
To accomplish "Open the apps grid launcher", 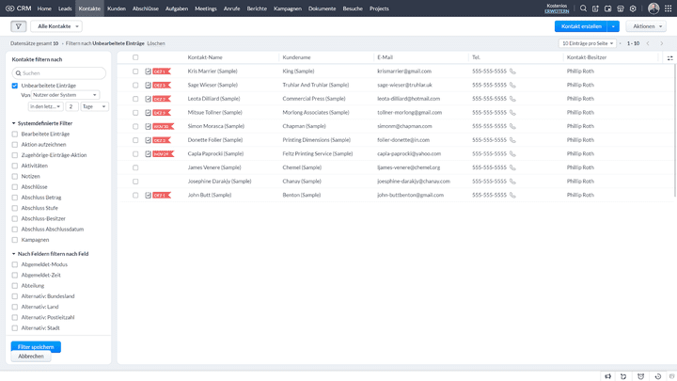I will coord(668,8).
